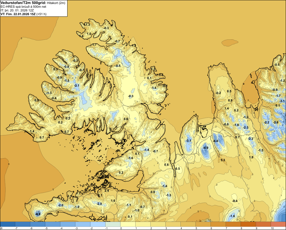Click the legend swatch between 3 and 4

(x=173, y=224)
